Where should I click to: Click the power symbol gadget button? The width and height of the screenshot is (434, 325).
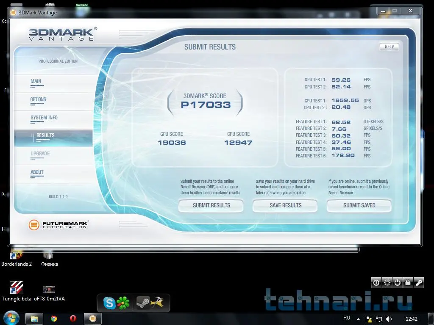398,283
